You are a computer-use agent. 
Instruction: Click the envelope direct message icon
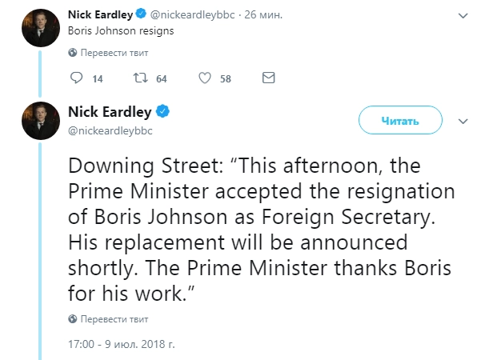(269, 78)
